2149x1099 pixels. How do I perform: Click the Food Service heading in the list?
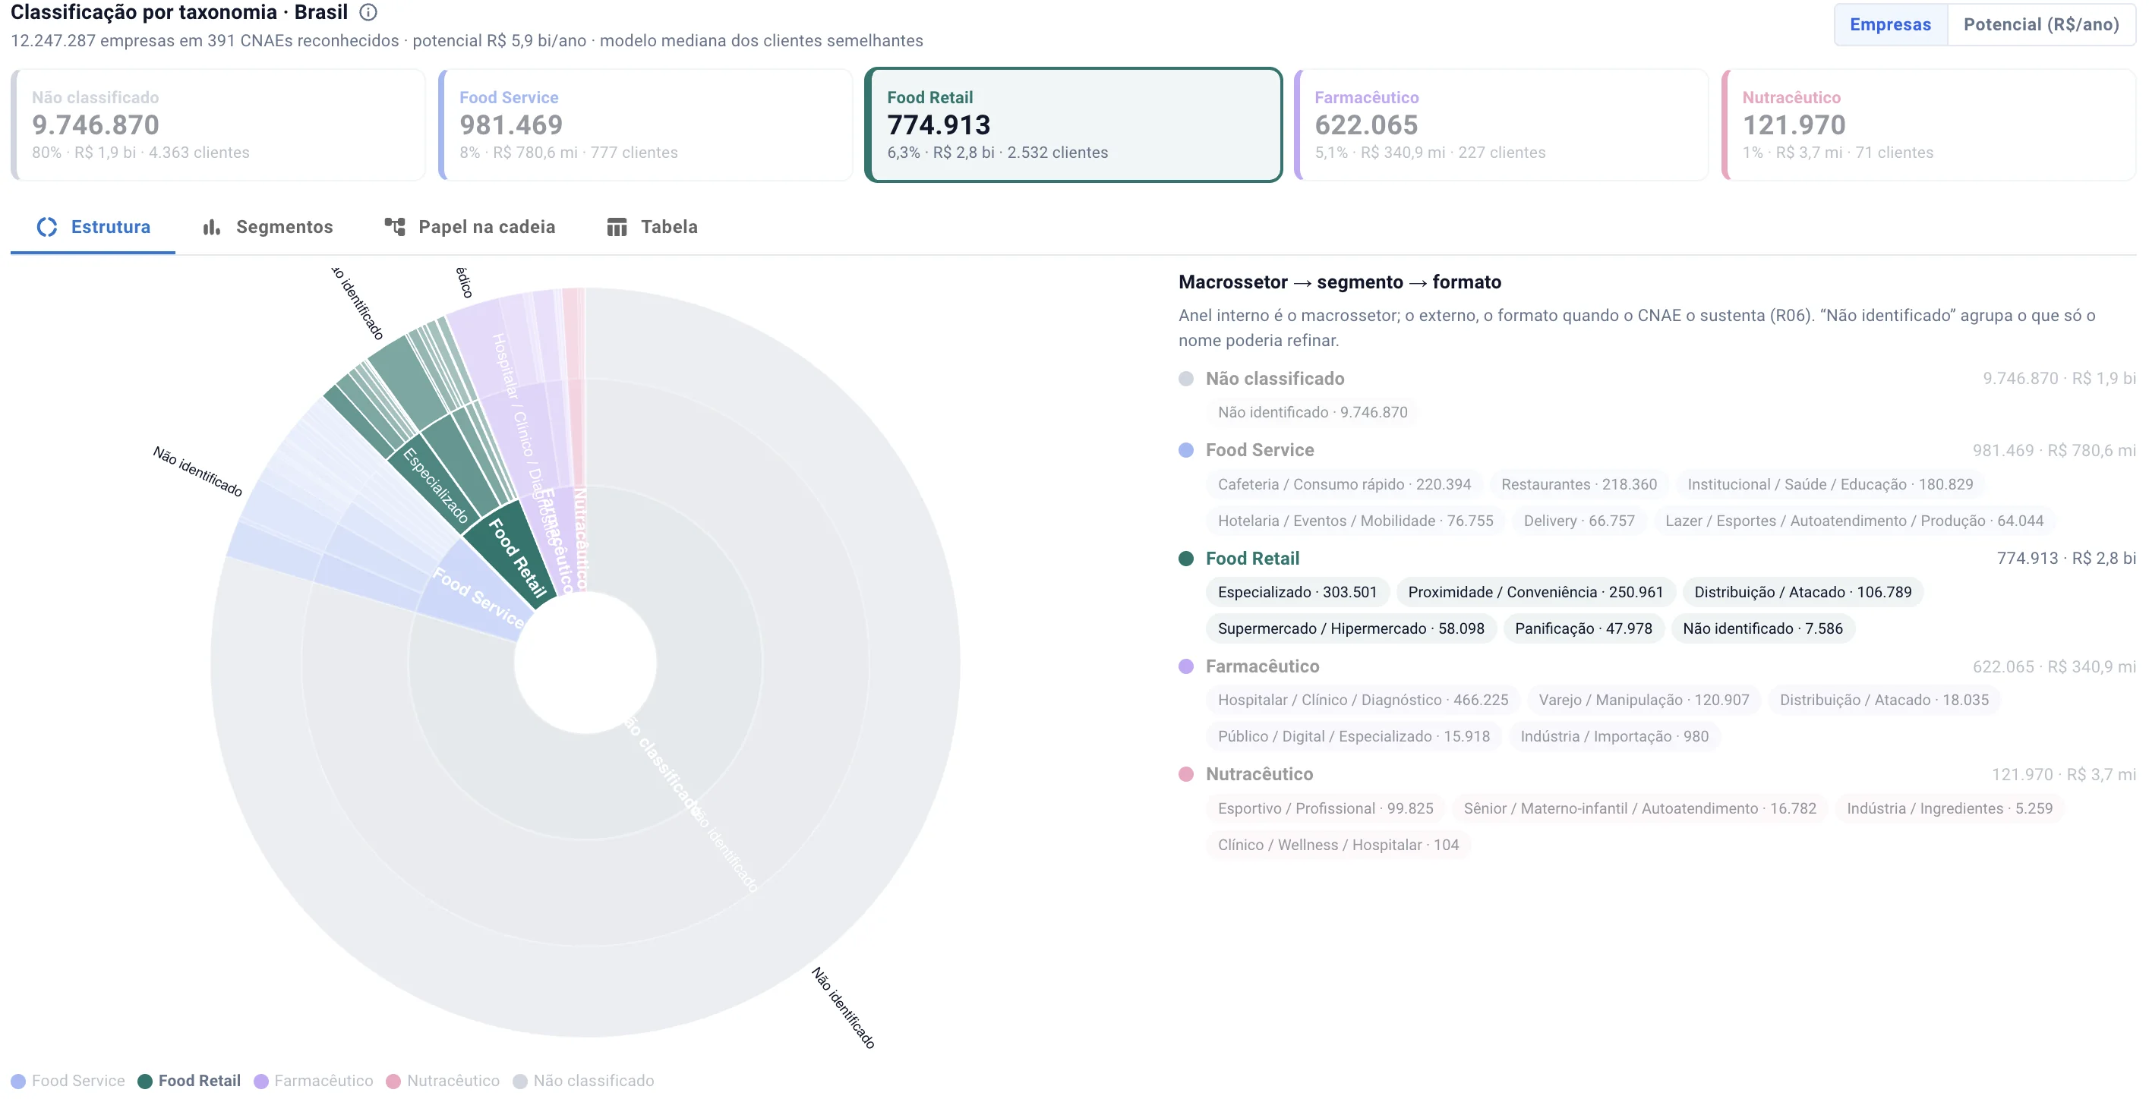[x=1259, y=450]
